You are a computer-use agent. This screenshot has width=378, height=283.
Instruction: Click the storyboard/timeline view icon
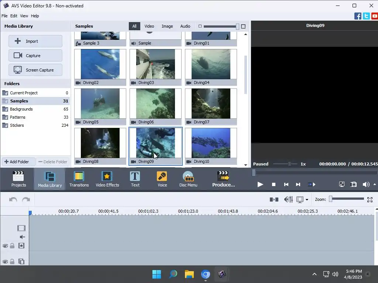coord(300,199)
